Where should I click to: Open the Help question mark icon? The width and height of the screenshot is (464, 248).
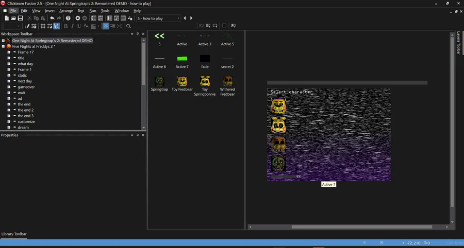coord(68,19)
